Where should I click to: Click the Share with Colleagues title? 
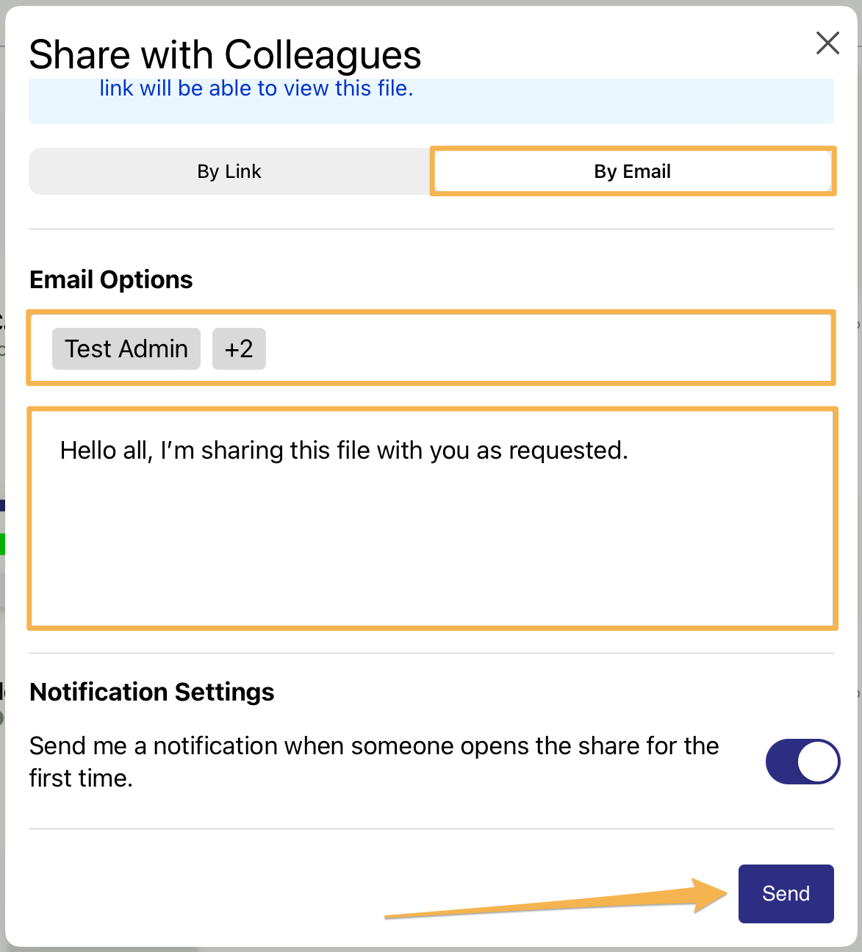tap(225, 54)
